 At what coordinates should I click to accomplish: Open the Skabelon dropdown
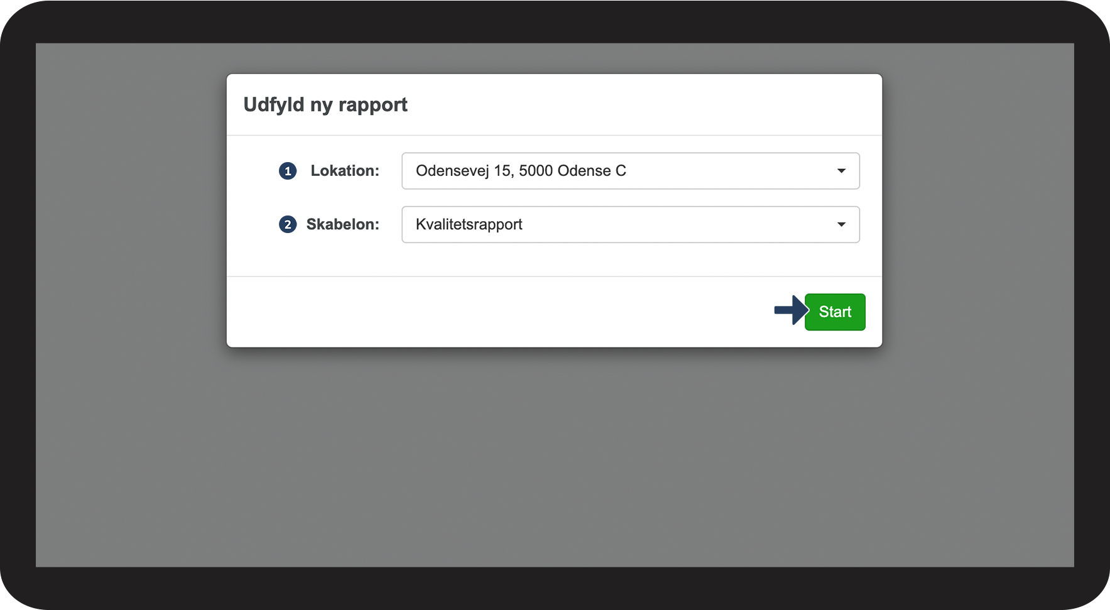tap(630, 224)
